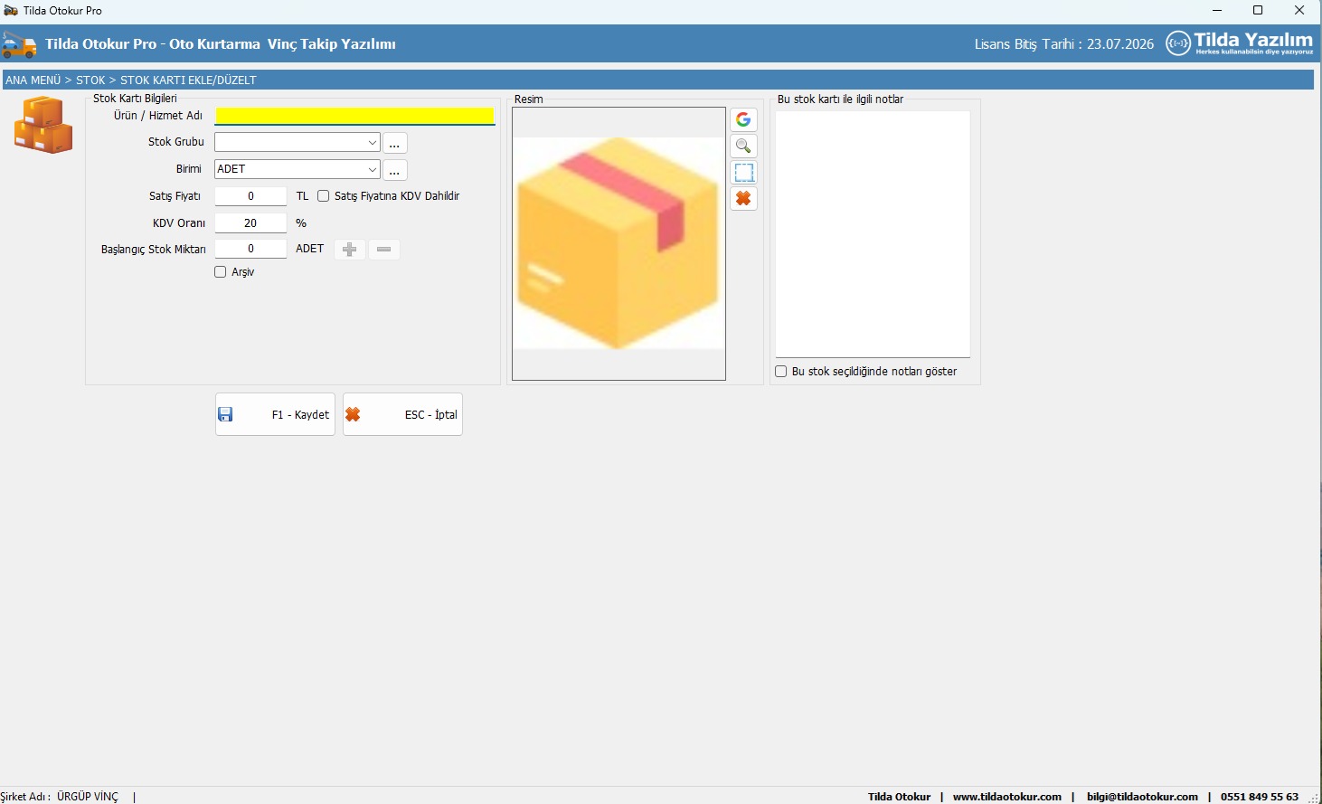Click the red X remove image icon
The width and height of the screenshot is (1322, 804).
click(743, 199)
